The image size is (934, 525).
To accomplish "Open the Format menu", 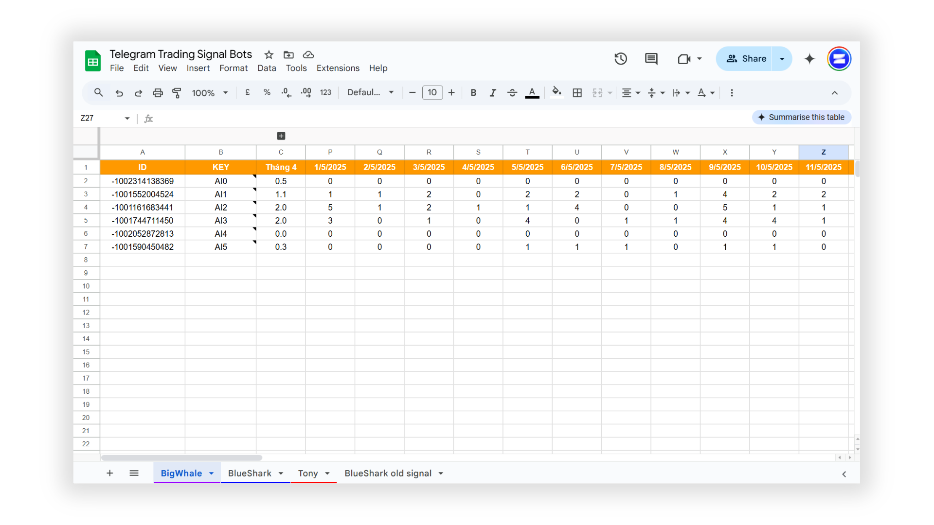I will 233,68.
